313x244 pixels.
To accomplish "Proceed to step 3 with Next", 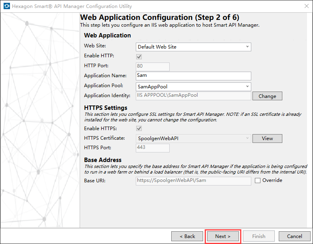I will pyautogui.click(x=223, y=236).
